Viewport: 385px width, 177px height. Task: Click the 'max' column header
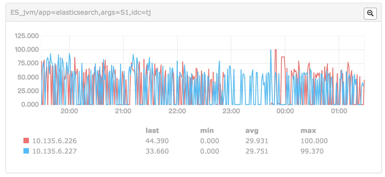coord(308,131)
